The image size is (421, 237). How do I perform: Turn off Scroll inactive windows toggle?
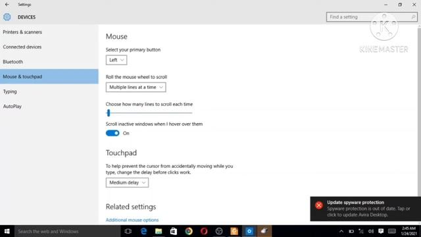(112, 133)
